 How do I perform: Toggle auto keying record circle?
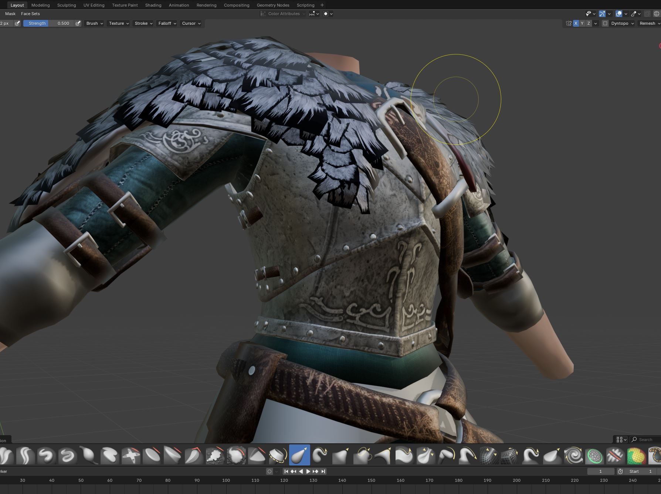click(x=270, y=471)
